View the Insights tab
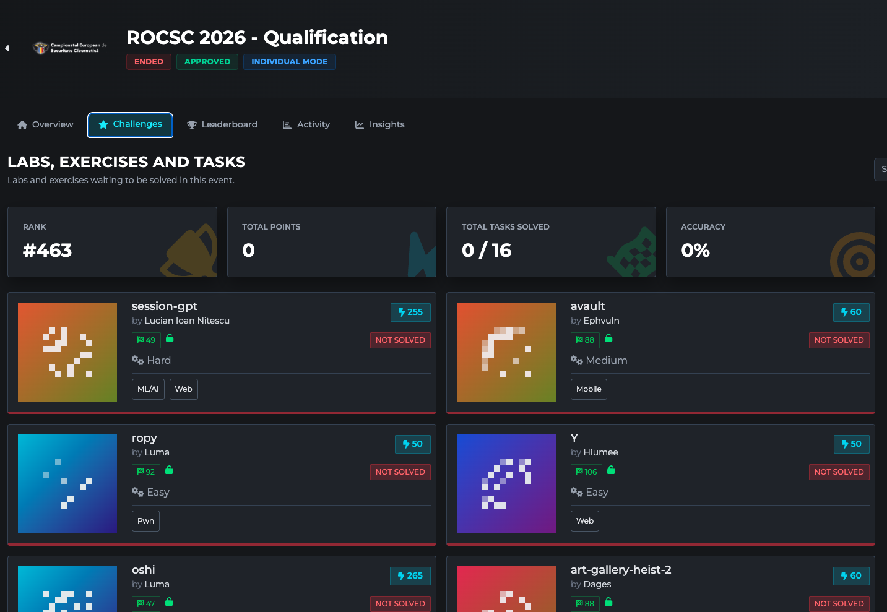 (380, 124)
